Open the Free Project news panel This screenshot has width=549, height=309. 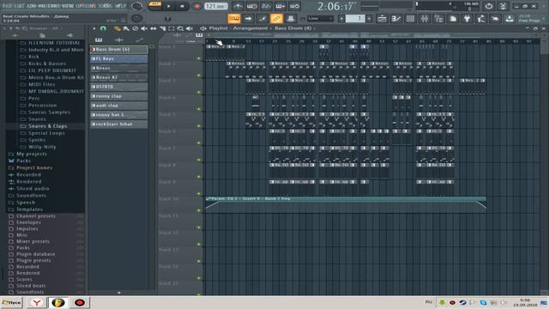point(530,18)
